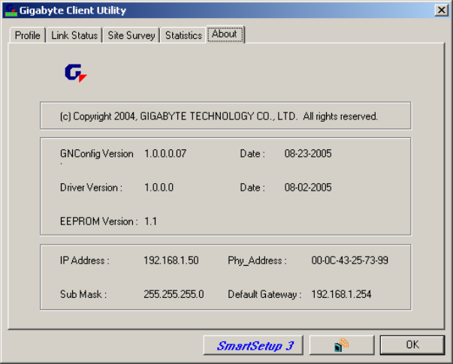Show the Statistics tab

[183, 35]
